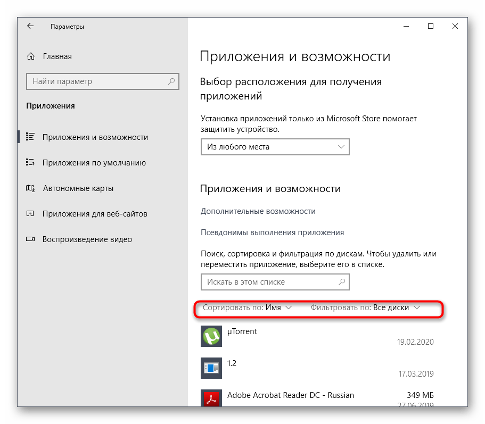
Task: Open 'Приложения по умолчанию' section
Action: pyautogui.click(x=94, y=163)
